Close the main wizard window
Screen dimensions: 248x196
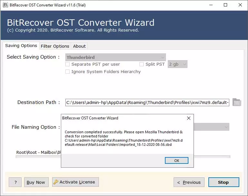[240, 5]
